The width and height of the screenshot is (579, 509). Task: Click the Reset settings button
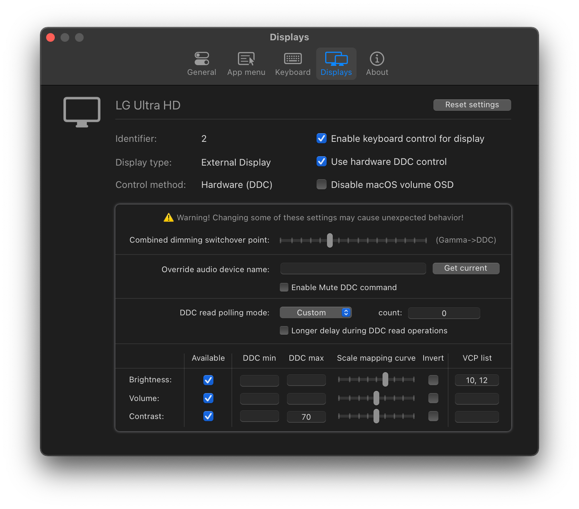(472, 105)
